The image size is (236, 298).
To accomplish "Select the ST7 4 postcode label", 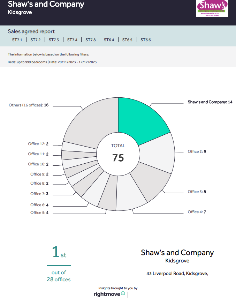I will pos(72,40).
